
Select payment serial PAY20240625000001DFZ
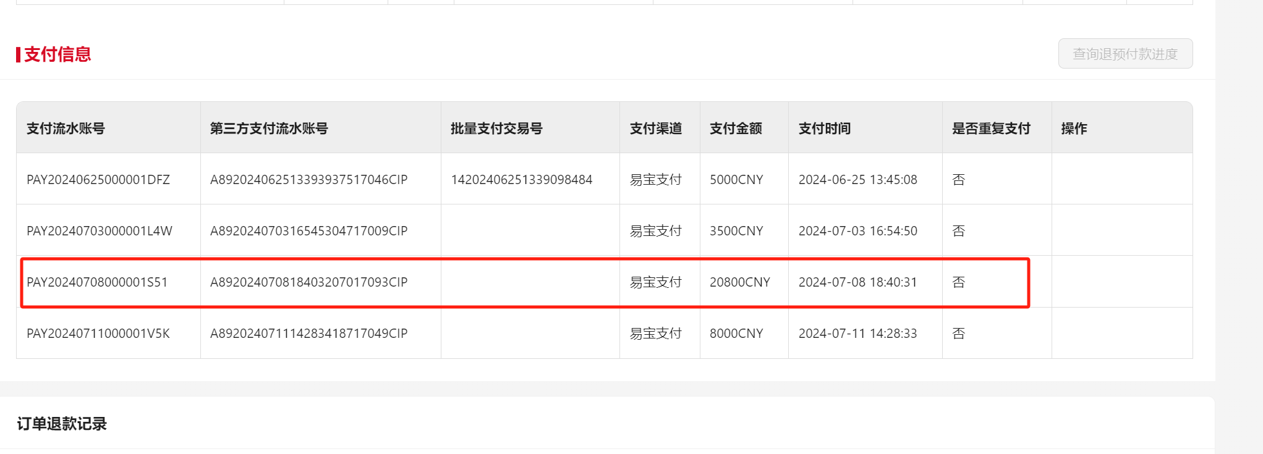98,180
